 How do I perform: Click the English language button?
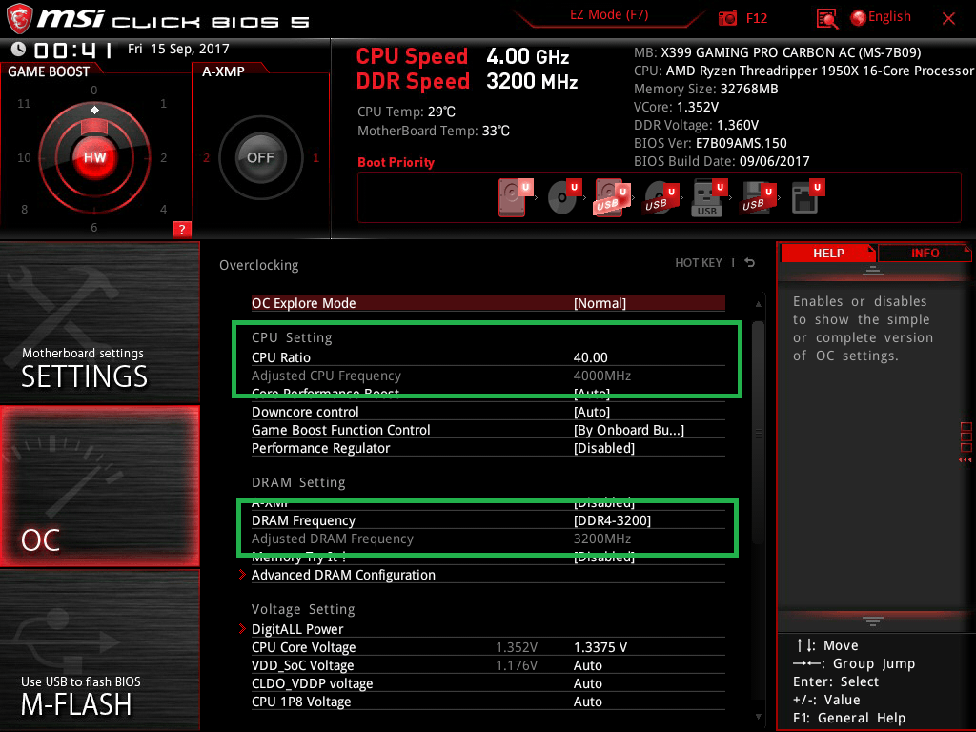click(889, 17)
